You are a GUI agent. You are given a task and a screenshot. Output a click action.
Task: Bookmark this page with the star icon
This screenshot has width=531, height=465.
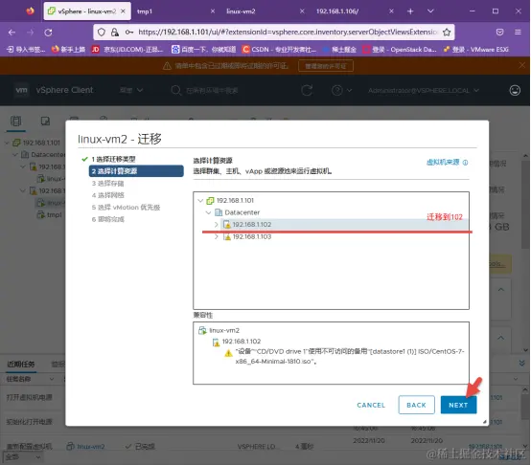(x=447, y=33)
